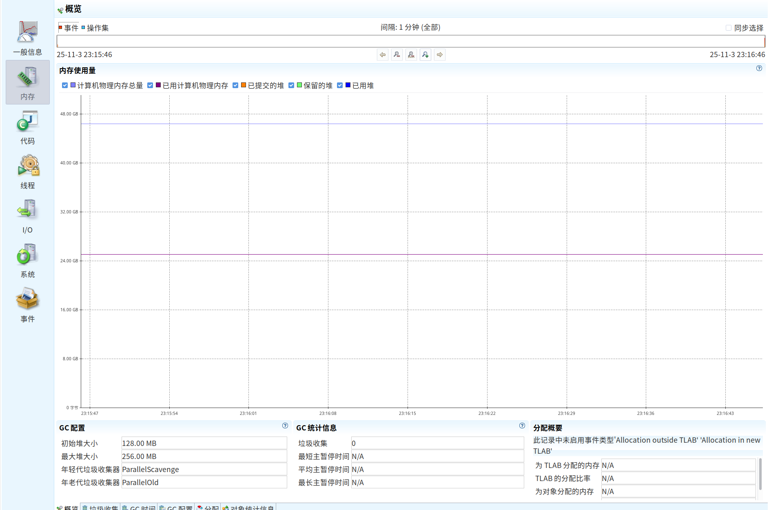The height and width of the screenshot is (510, 769).
Task: Uncheck the 已提交的堆 series checkbox
Action: (235, 85)
